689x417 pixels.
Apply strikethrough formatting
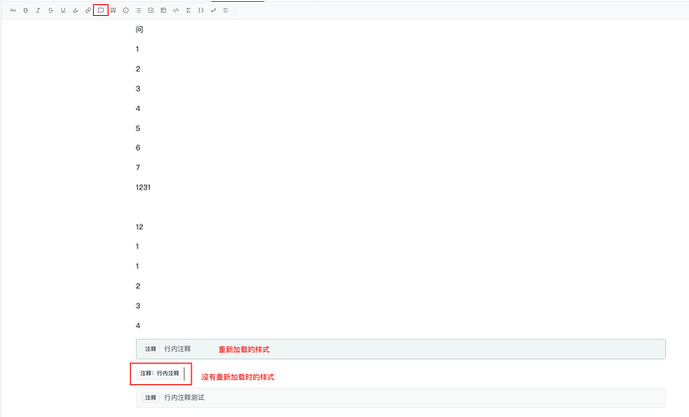tap(51, 10)
